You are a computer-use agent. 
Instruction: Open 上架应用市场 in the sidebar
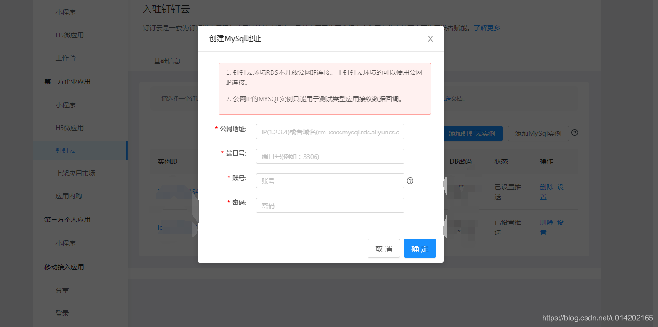[75, 173]
